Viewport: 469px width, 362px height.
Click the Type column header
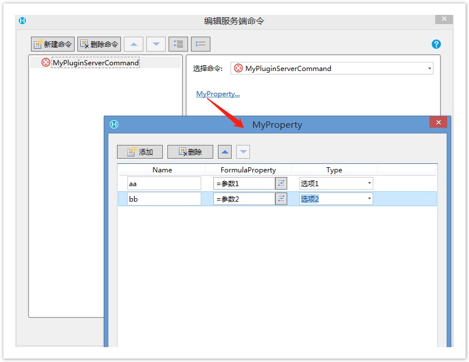[x=334, y=170]
